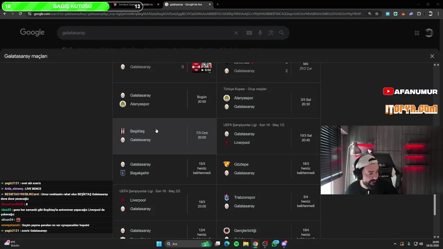Click the browser address bar URL
Viewport: 443px width, 249px height.
[198, 14]
